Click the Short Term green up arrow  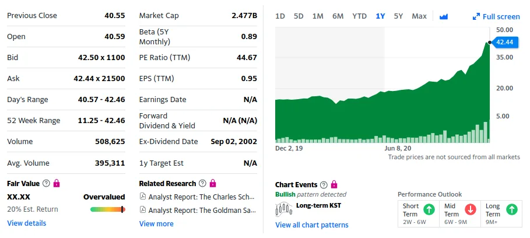429,209
